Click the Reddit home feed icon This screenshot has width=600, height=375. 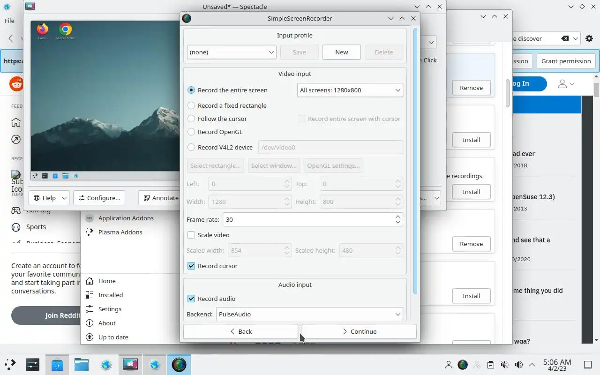point(16,123)
